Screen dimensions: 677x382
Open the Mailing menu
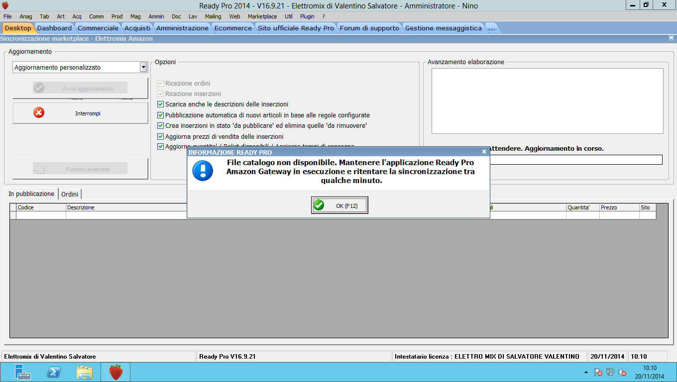coord(213,16)
